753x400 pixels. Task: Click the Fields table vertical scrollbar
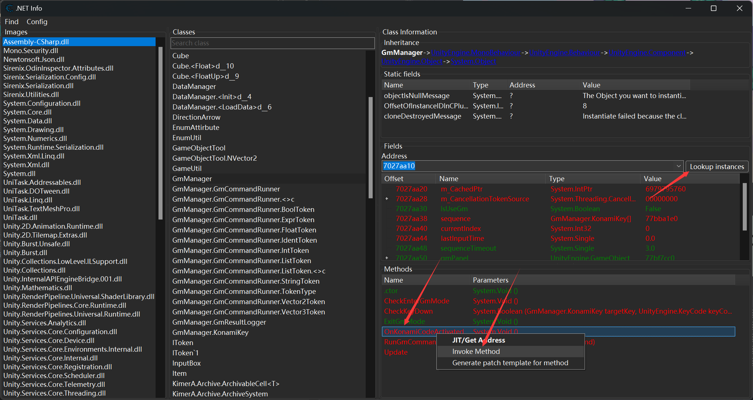[x=745, y=207]
